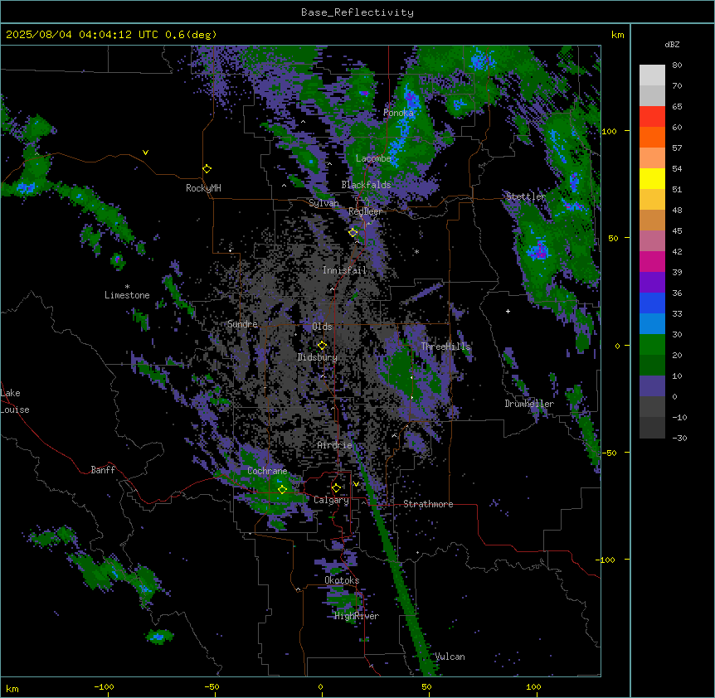The image size is (715, 698).
Task: Click the Base_Reflectivity title text
Action: pyautogui.click(x=357, y=12)
